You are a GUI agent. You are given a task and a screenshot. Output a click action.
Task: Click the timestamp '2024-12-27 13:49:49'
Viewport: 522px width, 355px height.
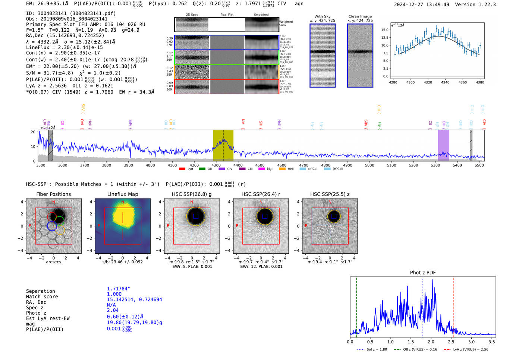422,5
